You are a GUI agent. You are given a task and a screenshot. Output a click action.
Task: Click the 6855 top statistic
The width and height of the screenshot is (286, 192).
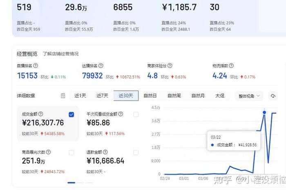pyautogui.click(x=123, y=7)
